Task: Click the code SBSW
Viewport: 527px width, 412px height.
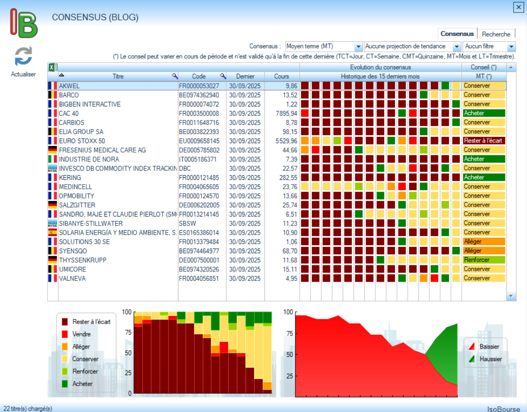Action: coord(187,223)
